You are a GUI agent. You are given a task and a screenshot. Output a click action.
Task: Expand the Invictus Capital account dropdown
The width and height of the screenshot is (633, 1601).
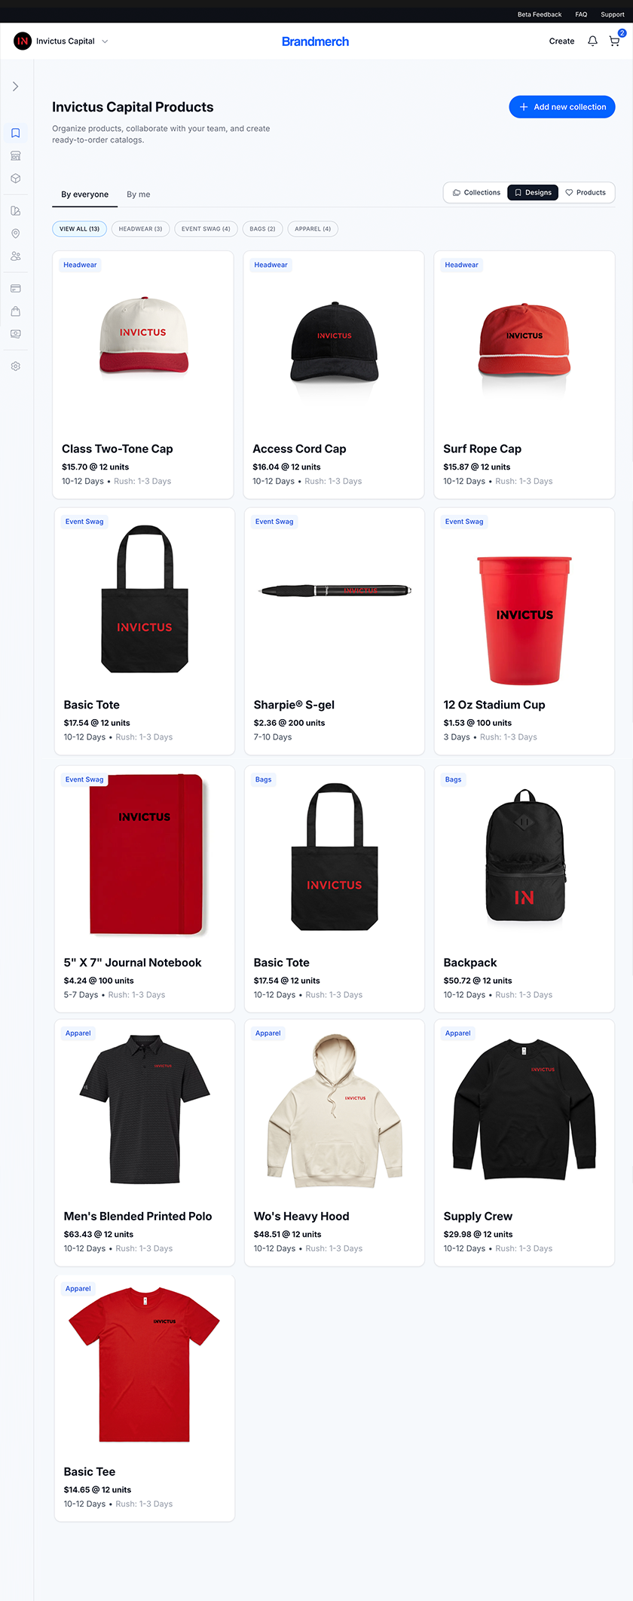[x=61, y=41]
